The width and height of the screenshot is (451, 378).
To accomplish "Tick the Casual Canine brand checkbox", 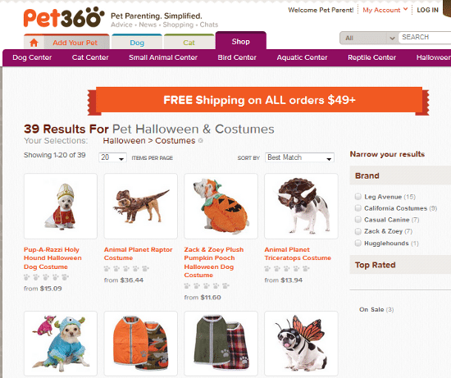I will tap(358, 220).
